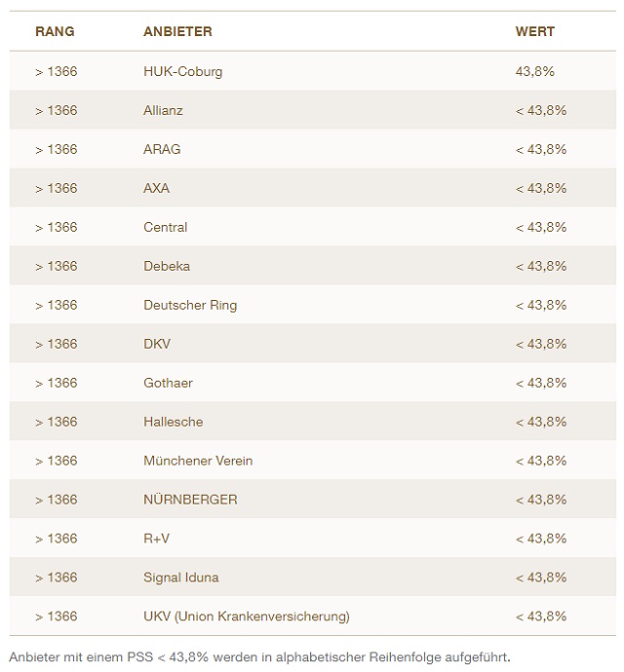This screenshot has width=624, height=672.
Task: Click the Hallesche provider entry
Action: [x=174, y=422]
